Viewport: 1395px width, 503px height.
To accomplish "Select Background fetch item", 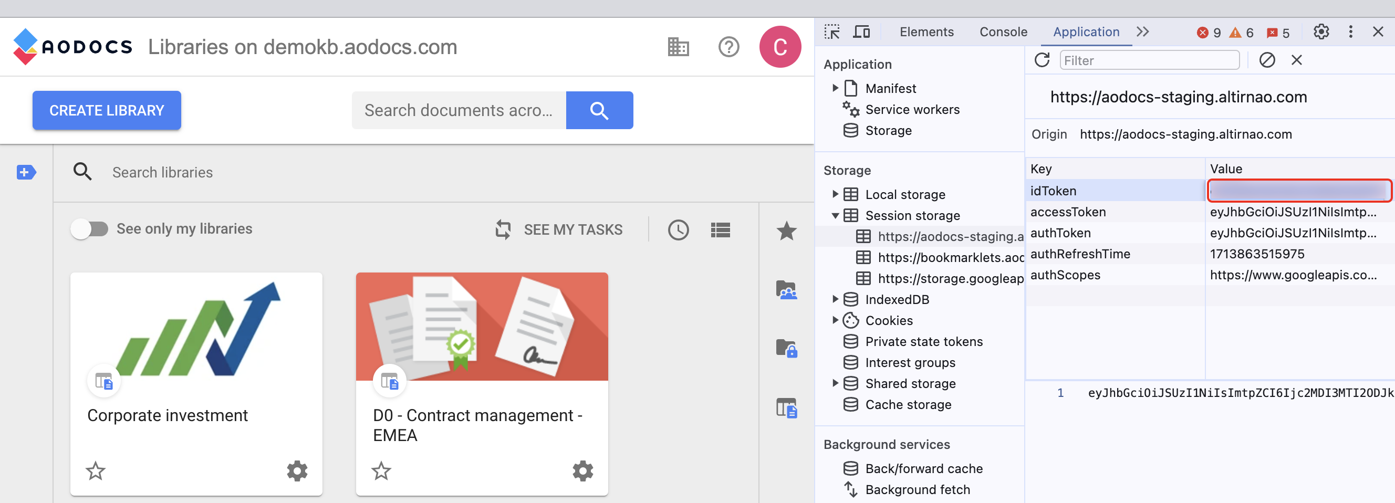I will (918, 489).
